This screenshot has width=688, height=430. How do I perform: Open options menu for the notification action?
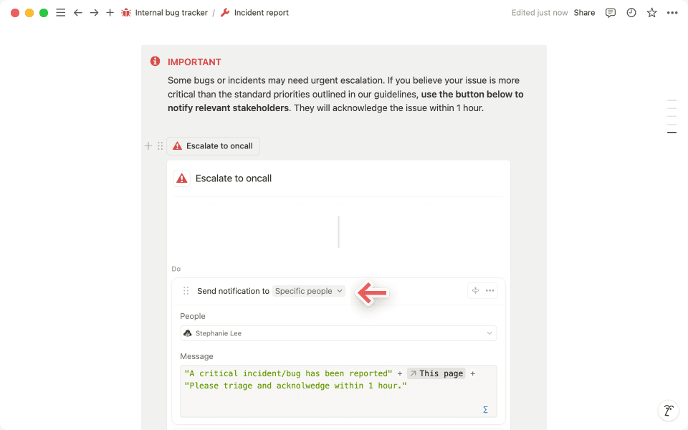pos(490,291)
